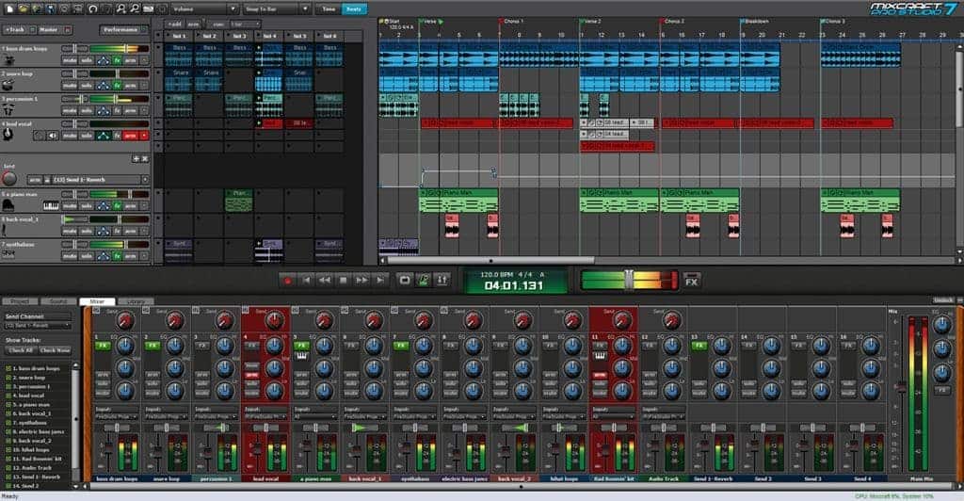Uncheck synthabass in the Show Tracks list
Viewport: 964px width, 501px height.
click(x=9, y=422)
